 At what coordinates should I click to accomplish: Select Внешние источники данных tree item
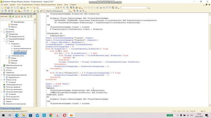pos(16,104)
